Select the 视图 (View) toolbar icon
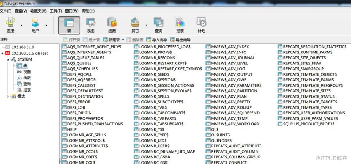 click(90, 25)
